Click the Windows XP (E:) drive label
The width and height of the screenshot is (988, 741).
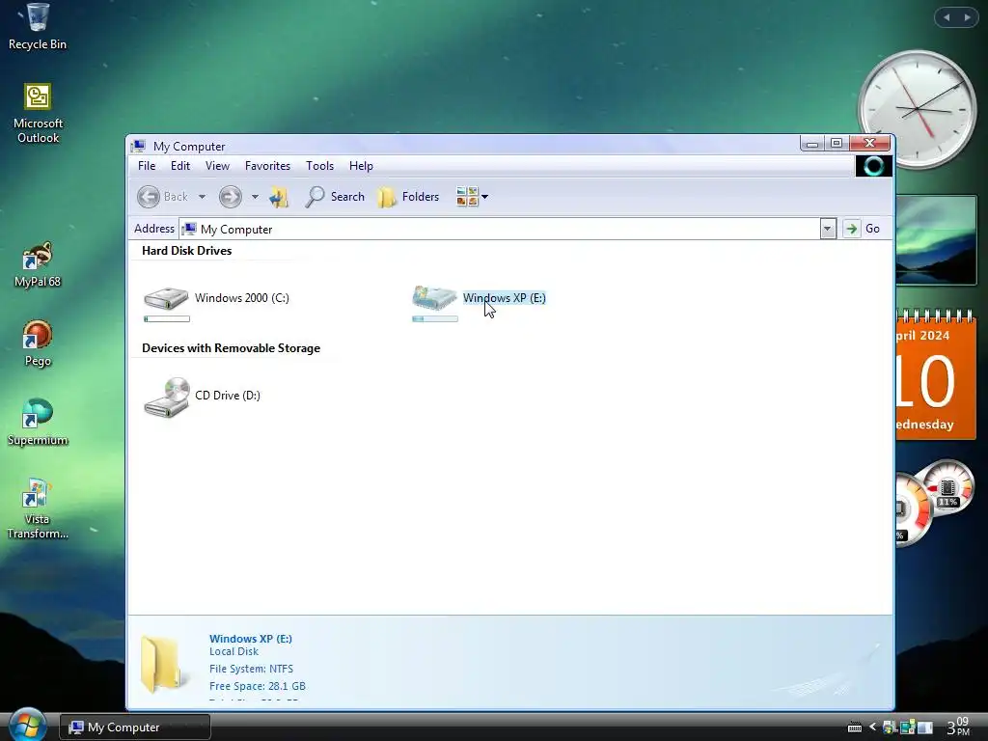504,298
